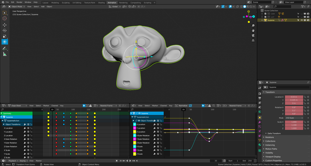Click the current frame field showing 33
Viewport: 311px width, 166px height.
click(x=216, y=161)
